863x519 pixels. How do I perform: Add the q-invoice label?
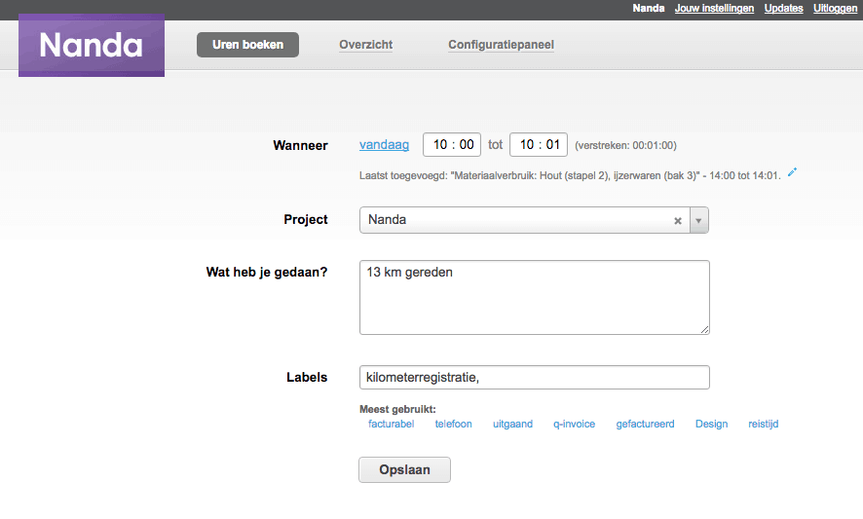pyautogui.click(x=574, y=424)
